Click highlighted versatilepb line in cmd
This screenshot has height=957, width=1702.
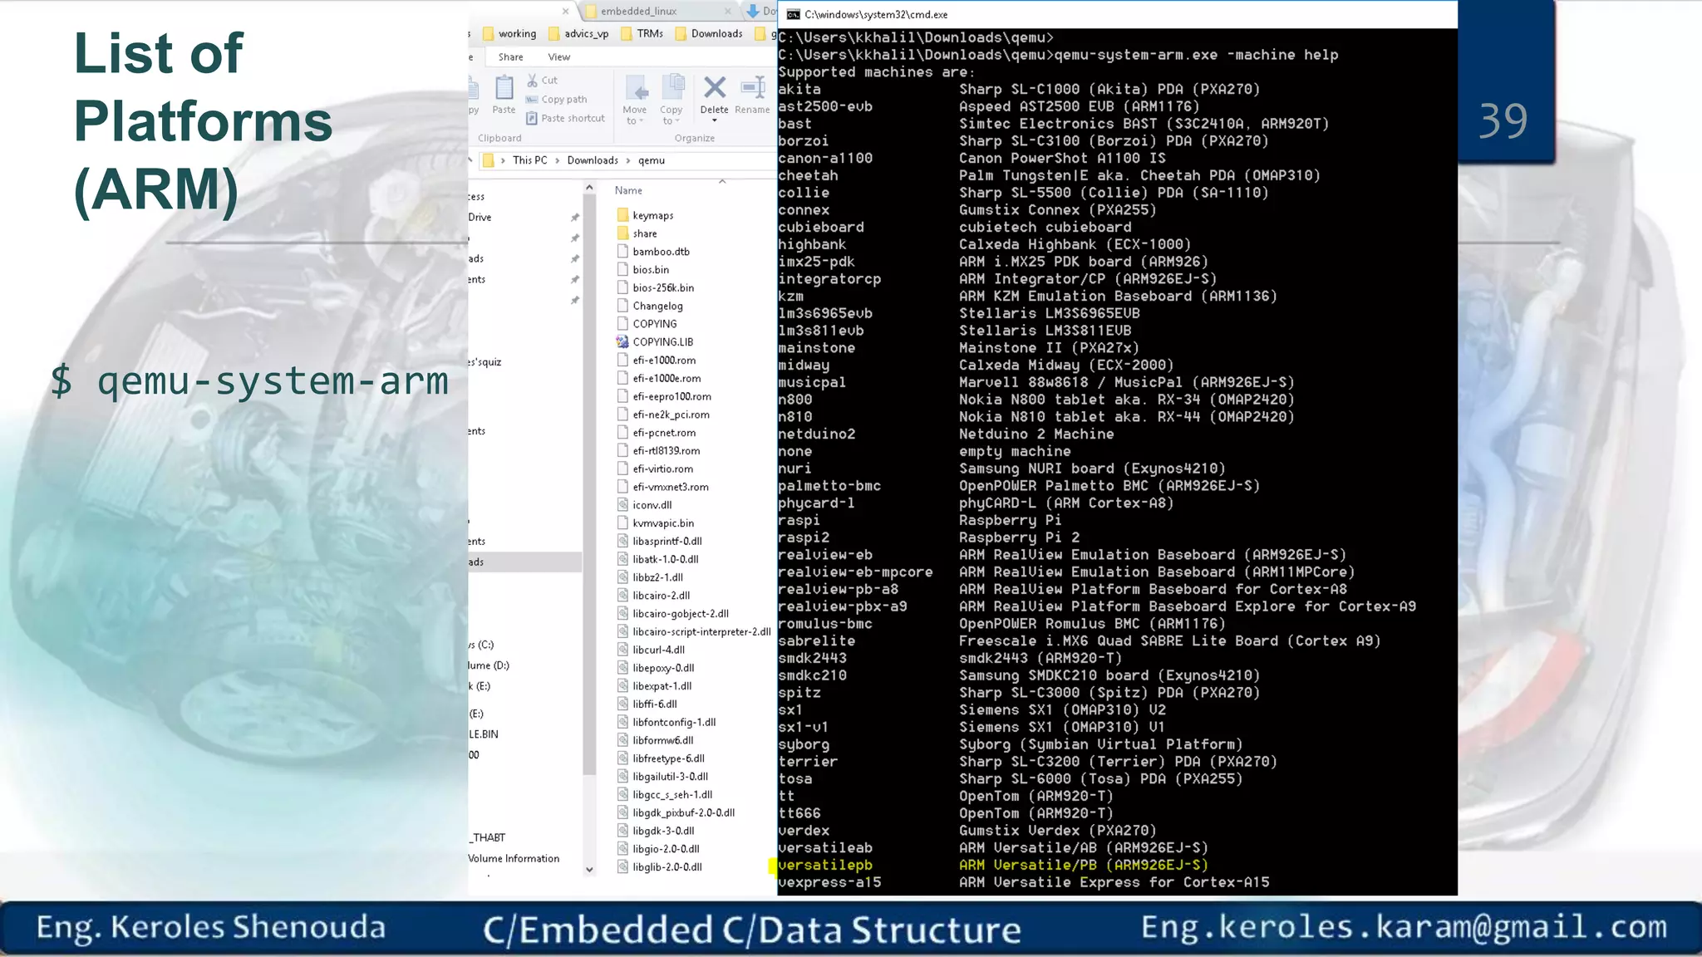[x=992, y=866]
